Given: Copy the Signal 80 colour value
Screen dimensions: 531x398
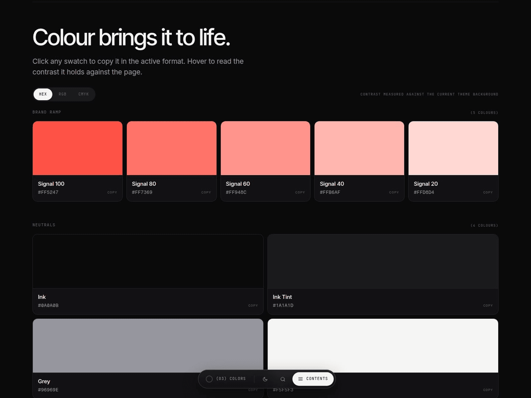Looking at the screenshot, I should (x=206, y=192).
